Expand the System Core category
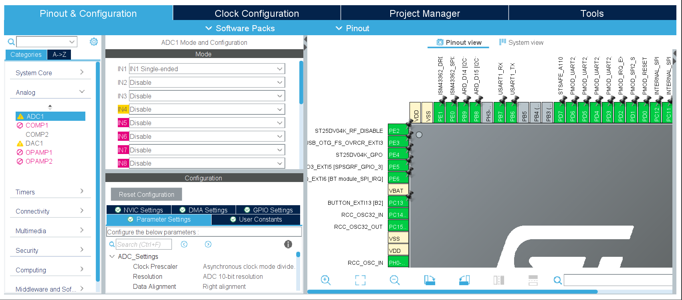 coord(50,73)
